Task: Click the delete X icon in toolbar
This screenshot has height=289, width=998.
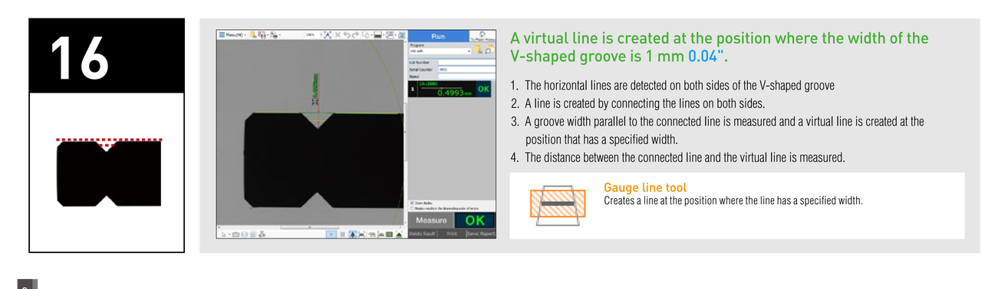Action: 338,35
